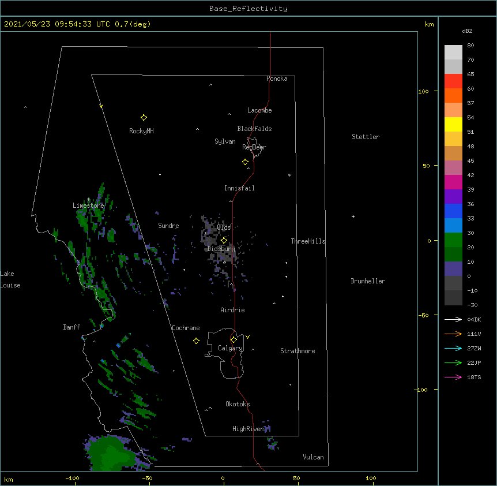Click the Limestone label
This screenshot has width=497, height=486.
88,205
